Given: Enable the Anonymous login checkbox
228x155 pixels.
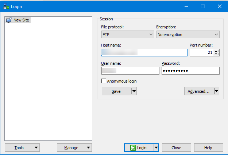Looking at the screenshot, I should tap(104, 81).
